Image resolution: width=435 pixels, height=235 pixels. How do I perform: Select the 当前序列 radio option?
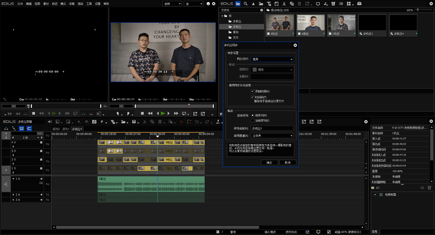(x=252, y=120)
